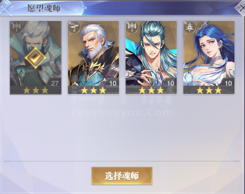Select the blue-haired woman portrait
The height and width of the screenshot is (194, 245).
(x=209, y=57)
